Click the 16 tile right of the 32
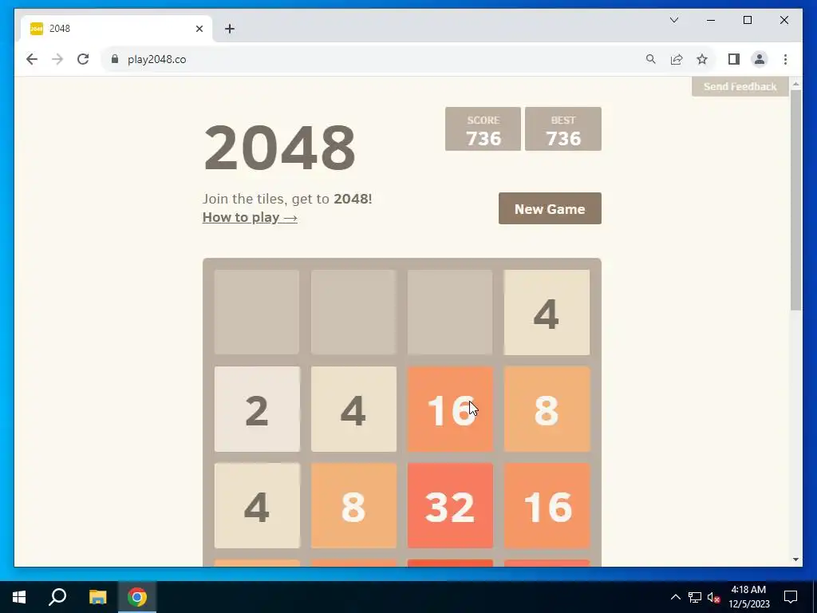 point(547,505)
